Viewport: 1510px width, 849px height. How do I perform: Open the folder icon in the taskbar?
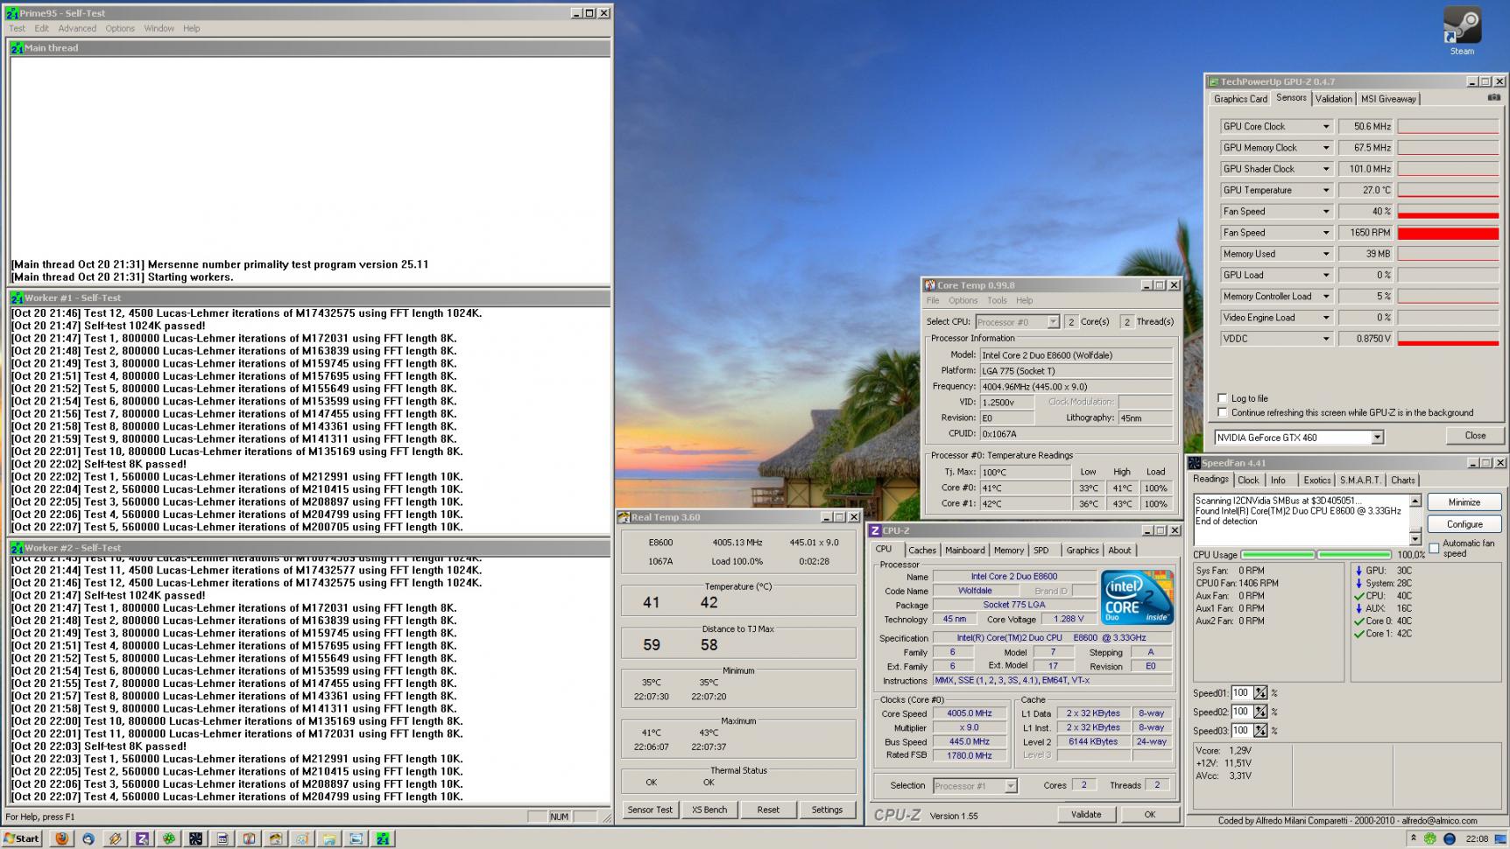point(328,838)
